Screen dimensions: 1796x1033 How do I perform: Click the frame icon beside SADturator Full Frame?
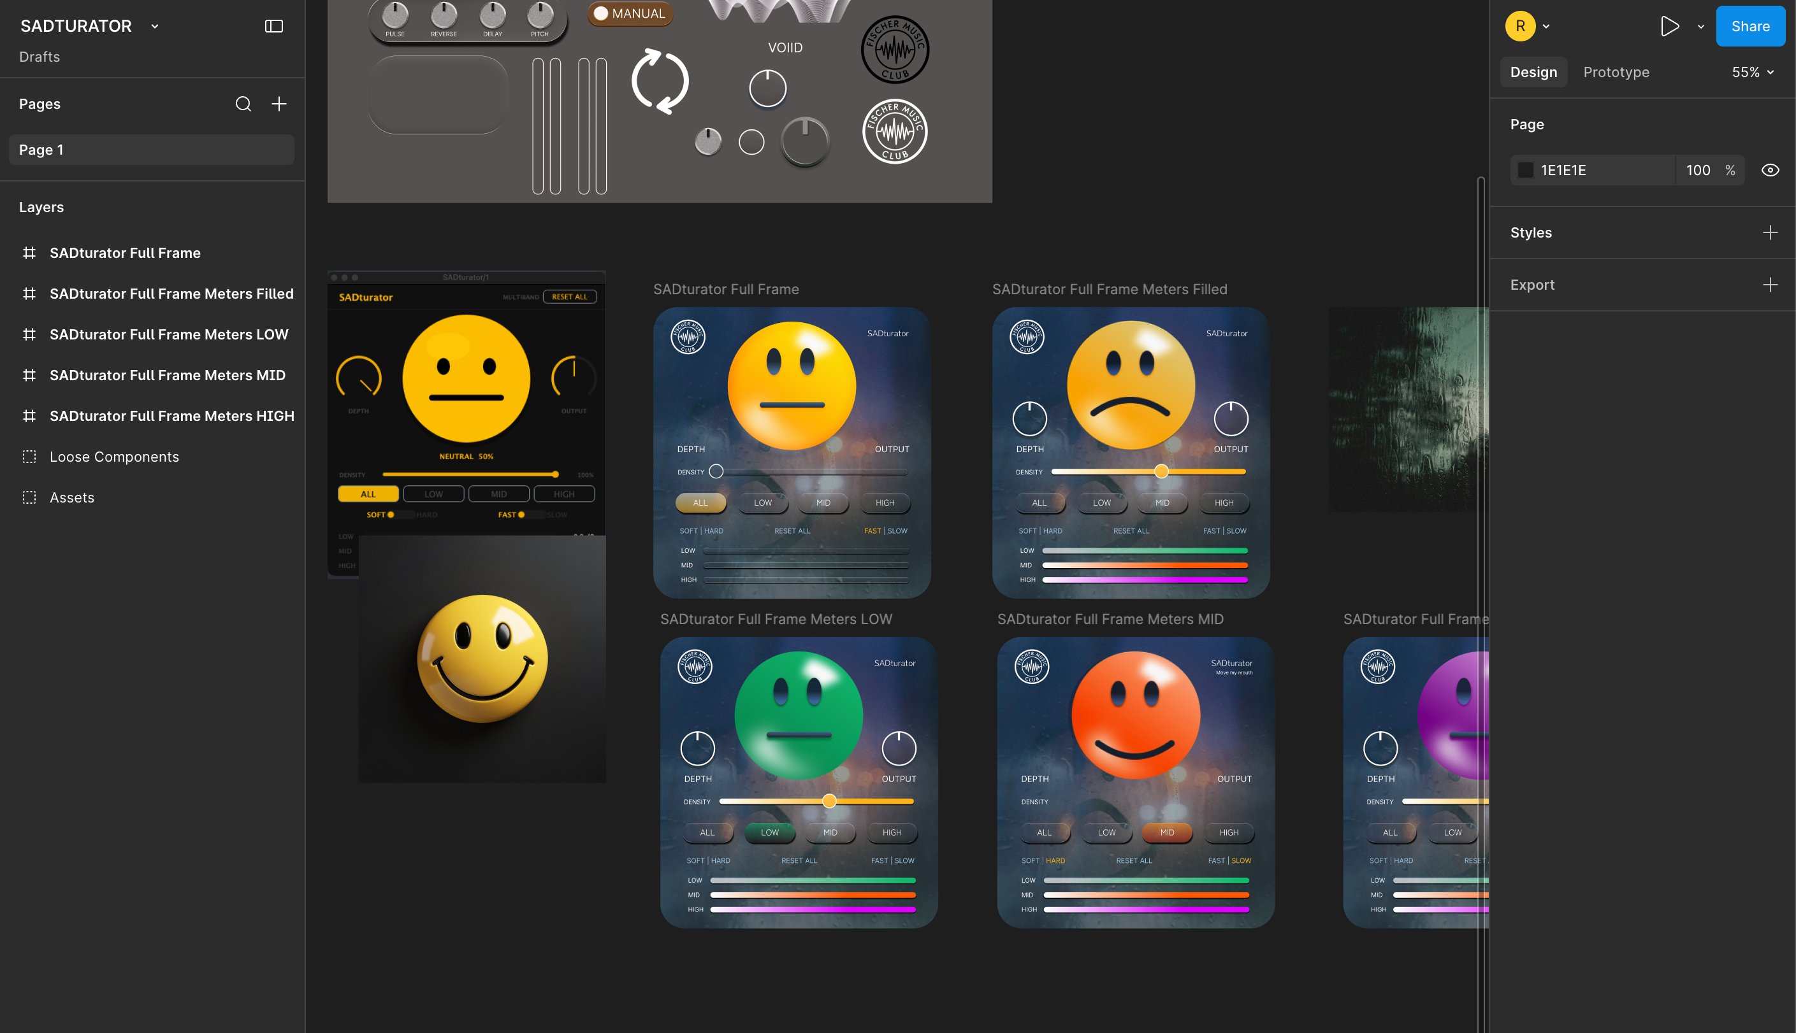[x=29, y=253]
